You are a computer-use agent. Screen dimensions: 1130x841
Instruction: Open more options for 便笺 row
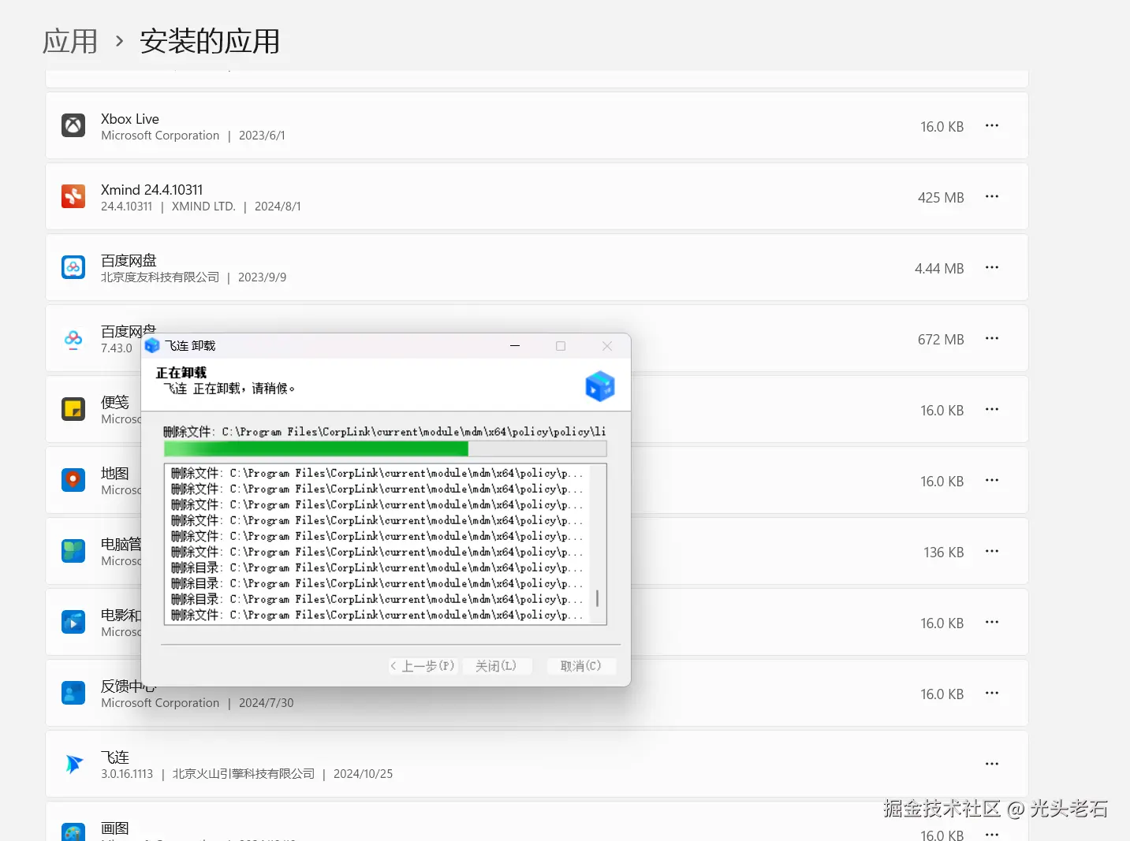[x=992, y=409]
